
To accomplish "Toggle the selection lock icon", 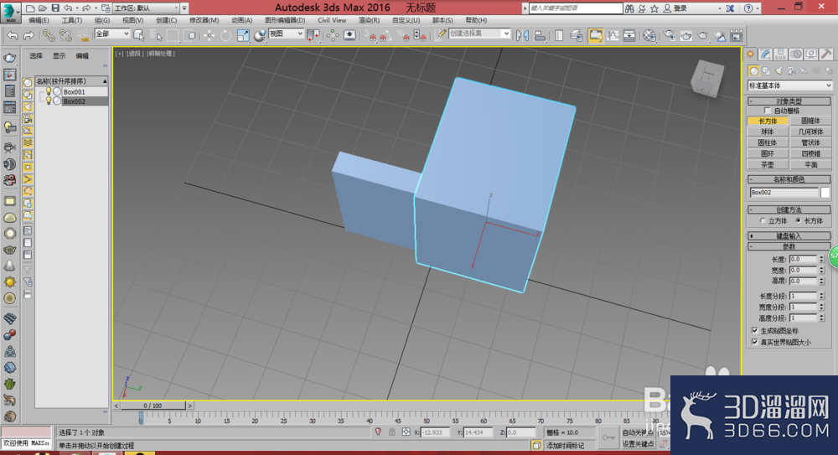I will click(x=391, y=432).
